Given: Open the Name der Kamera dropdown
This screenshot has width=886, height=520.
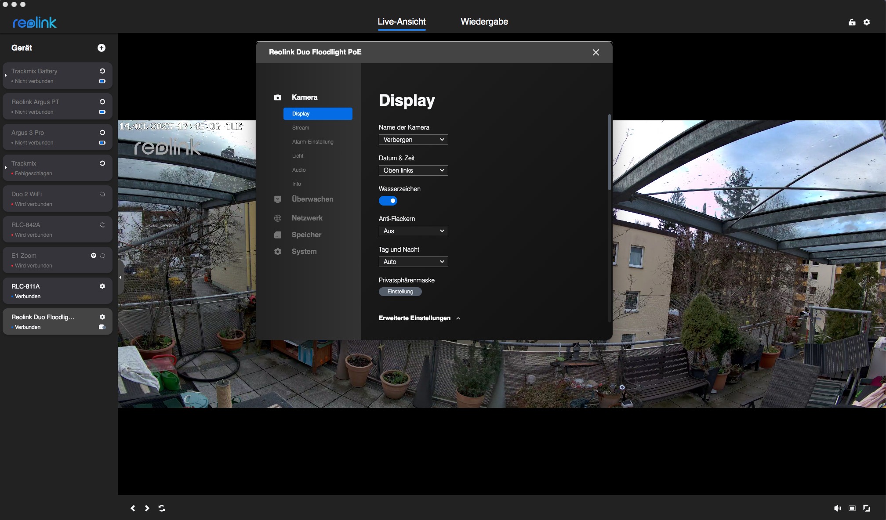Looking at the screenshot, I should point(413,140).
